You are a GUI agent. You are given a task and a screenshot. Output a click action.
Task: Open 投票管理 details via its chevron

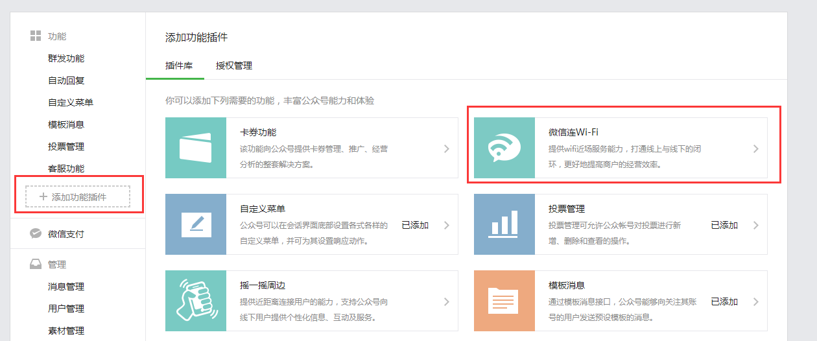click(x=755, y=225)
